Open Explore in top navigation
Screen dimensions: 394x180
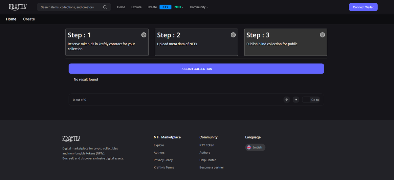point(136,7)
